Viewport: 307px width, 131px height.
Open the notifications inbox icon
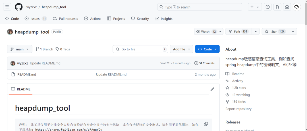(x=287, y=7)
